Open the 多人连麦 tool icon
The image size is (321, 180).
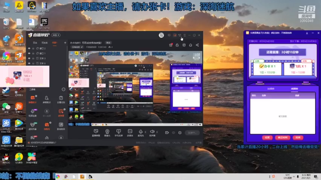coord(47,113)
